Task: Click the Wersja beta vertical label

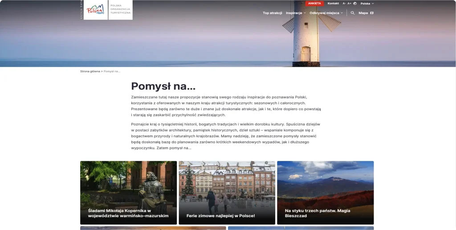Action: 81,9
